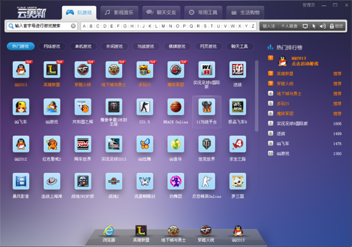Image resolution: width=352 pixels, height=247 pixels.
Task: Launch 穿越火线 from the bottom dock
Action: point(206,231)
